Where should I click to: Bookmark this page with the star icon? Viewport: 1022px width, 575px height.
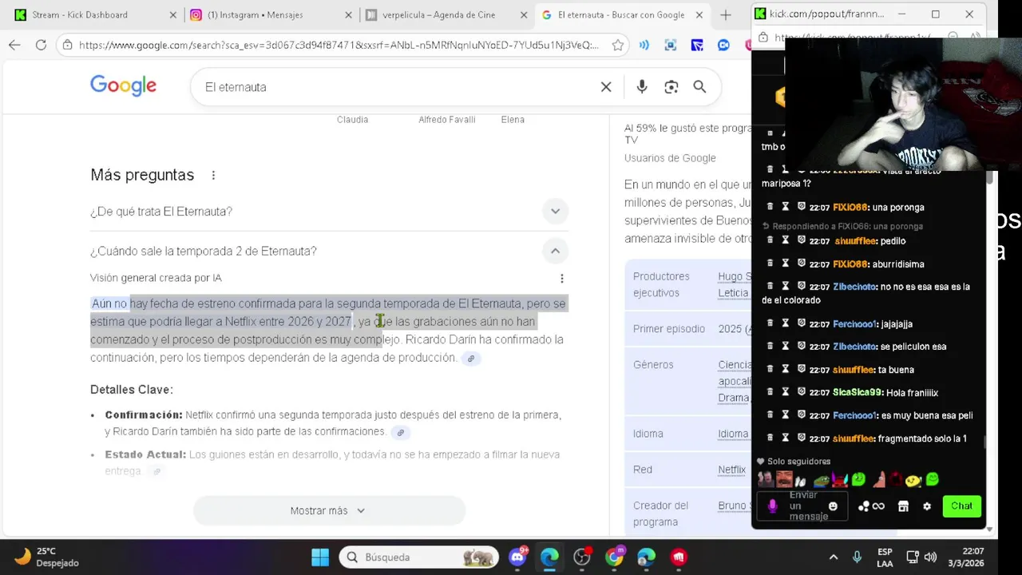[x=617, y=46]
